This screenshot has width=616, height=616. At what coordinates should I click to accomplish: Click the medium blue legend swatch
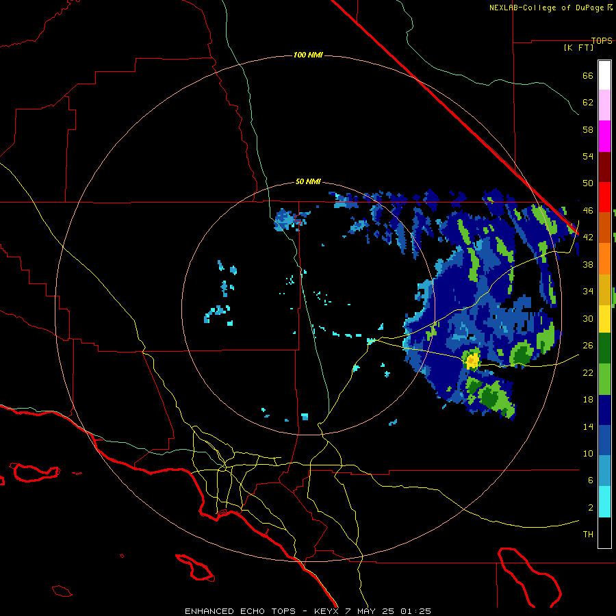(x=604, y=440)
